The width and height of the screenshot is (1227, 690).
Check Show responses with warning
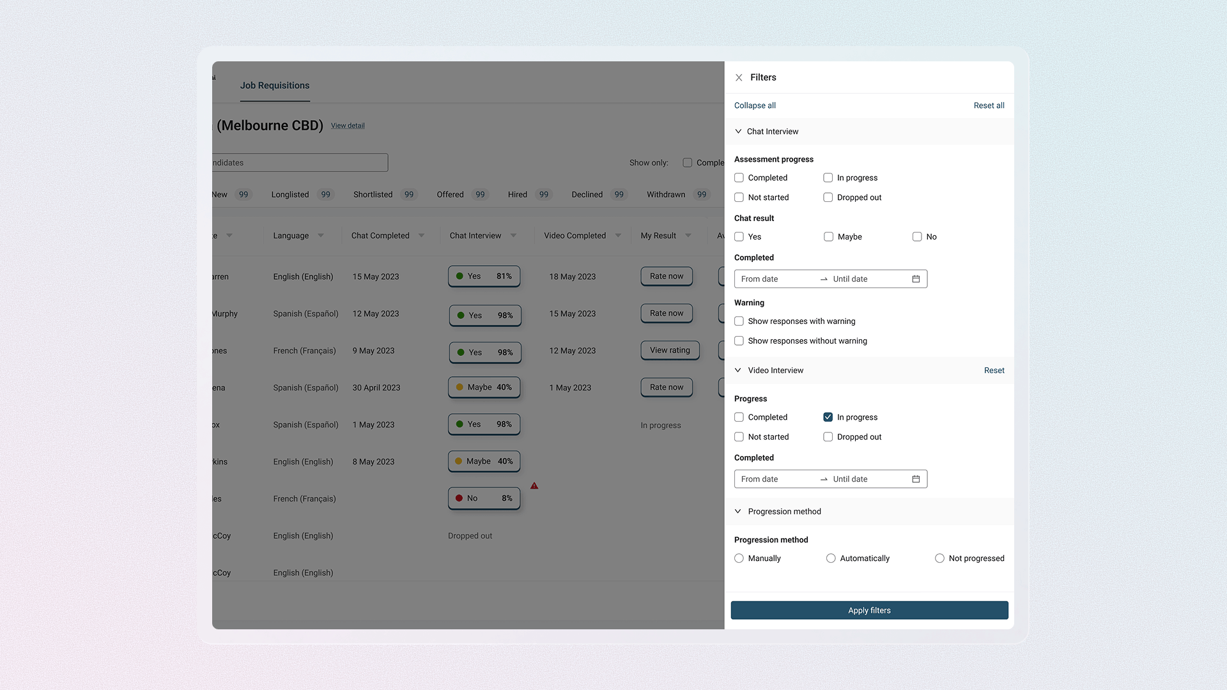click(x=739, y=321)
